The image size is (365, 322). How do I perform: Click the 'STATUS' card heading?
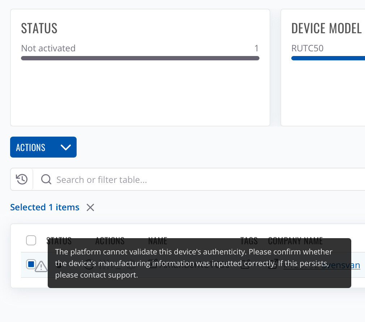point(39,29)
